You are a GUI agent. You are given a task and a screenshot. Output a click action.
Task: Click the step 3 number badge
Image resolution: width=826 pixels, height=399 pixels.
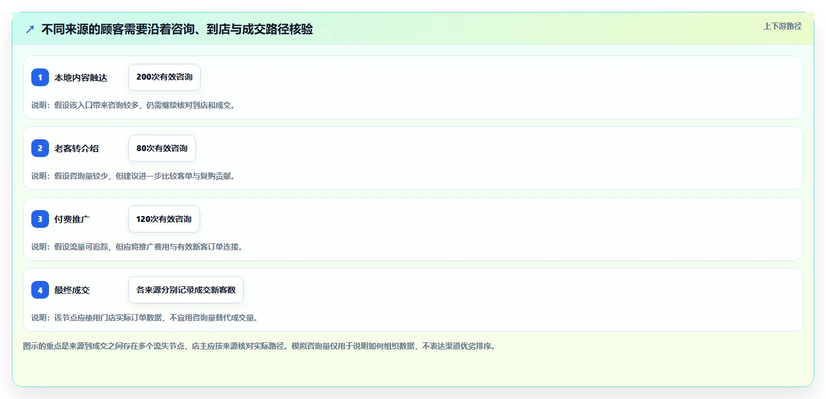point(40,219)
